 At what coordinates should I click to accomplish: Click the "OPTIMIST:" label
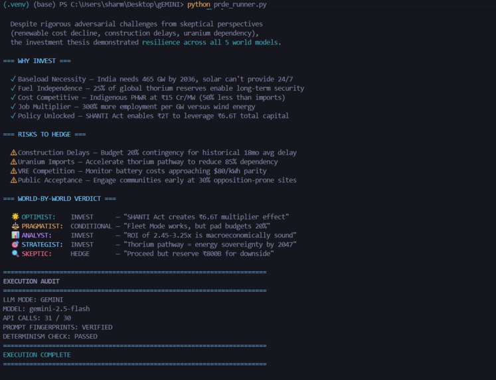tap(39, 217)
